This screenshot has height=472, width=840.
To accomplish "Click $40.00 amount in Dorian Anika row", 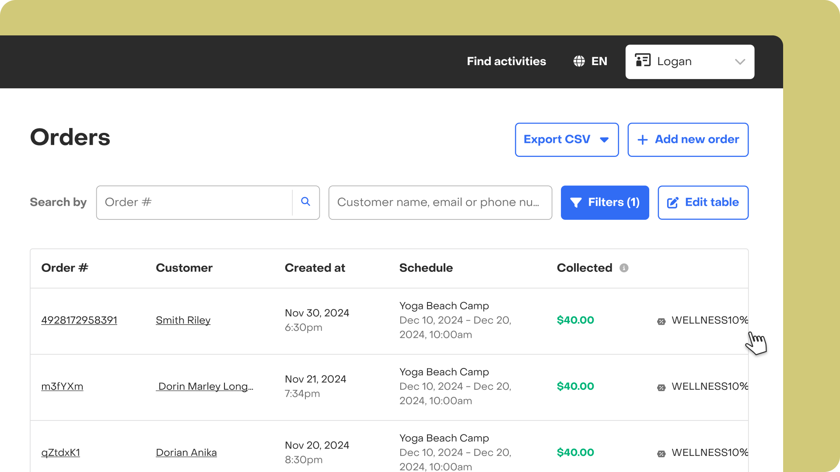I will click(x=575, y=453).
